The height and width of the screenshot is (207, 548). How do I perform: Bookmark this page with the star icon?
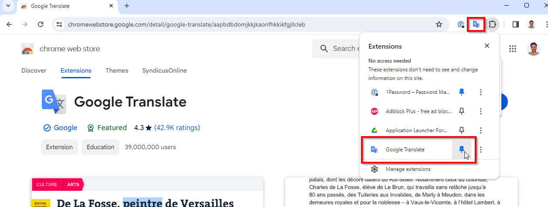pyautogui.click(x=439, y=24)
